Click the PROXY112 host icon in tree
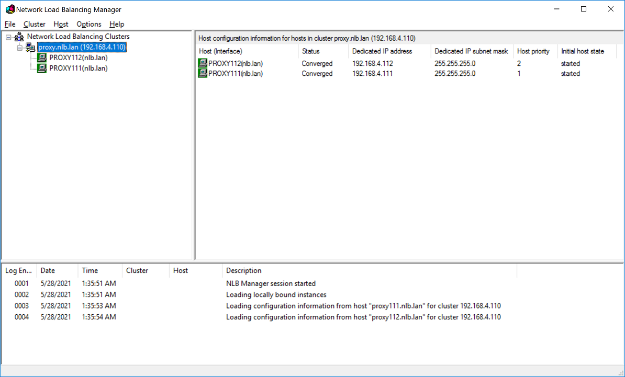 (42, 58)
